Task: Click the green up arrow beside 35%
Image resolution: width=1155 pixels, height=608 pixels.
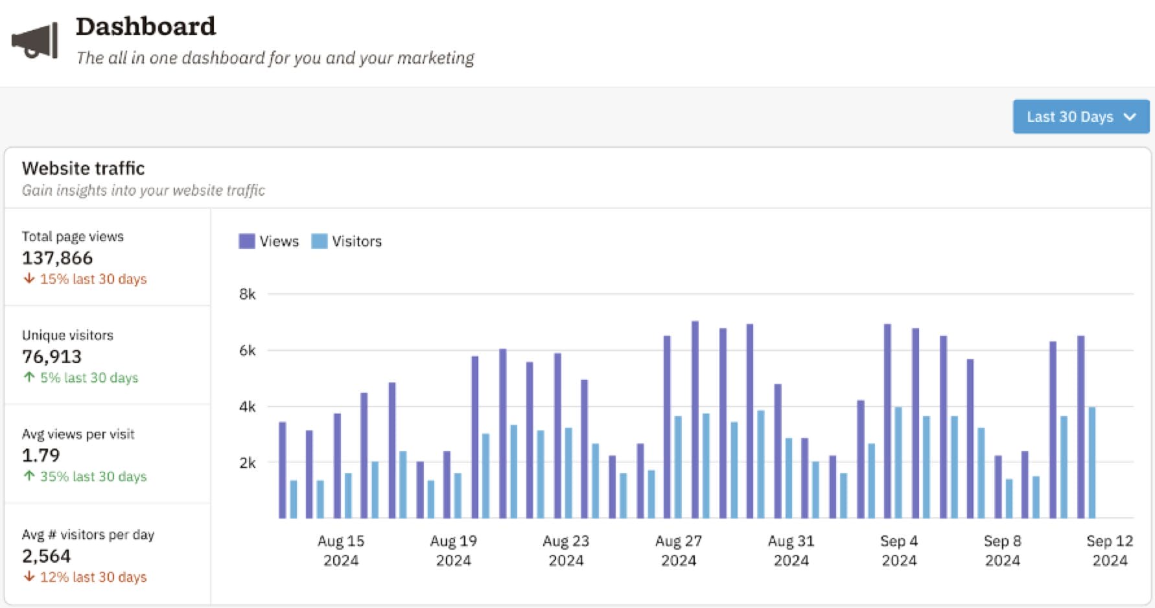Action: (x=29, y=476)
